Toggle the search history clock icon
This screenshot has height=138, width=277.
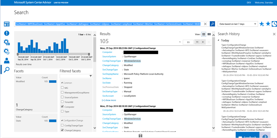coord(274,24)
